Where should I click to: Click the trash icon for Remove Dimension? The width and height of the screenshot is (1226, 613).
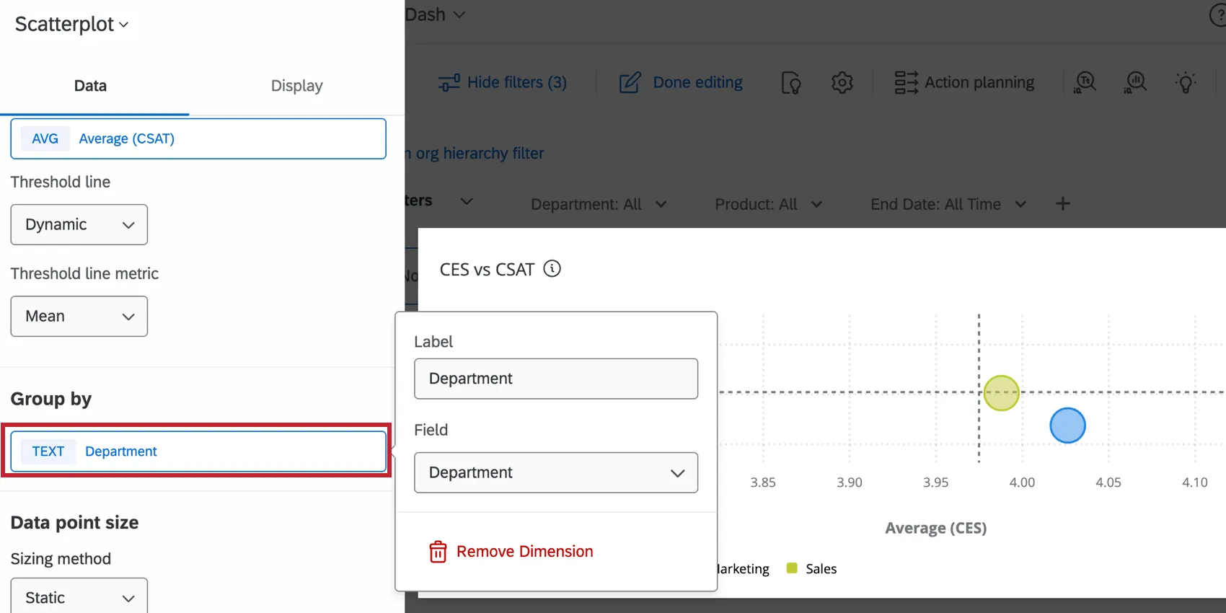coord(438,552)
